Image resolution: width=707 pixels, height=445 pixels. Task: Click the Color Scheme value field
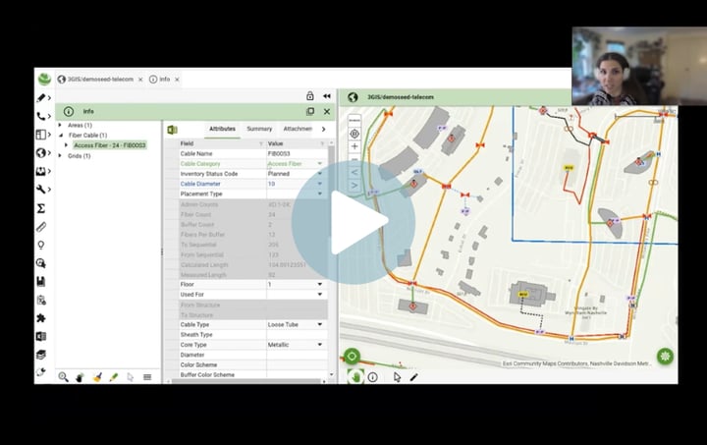[x=297, y=364]
